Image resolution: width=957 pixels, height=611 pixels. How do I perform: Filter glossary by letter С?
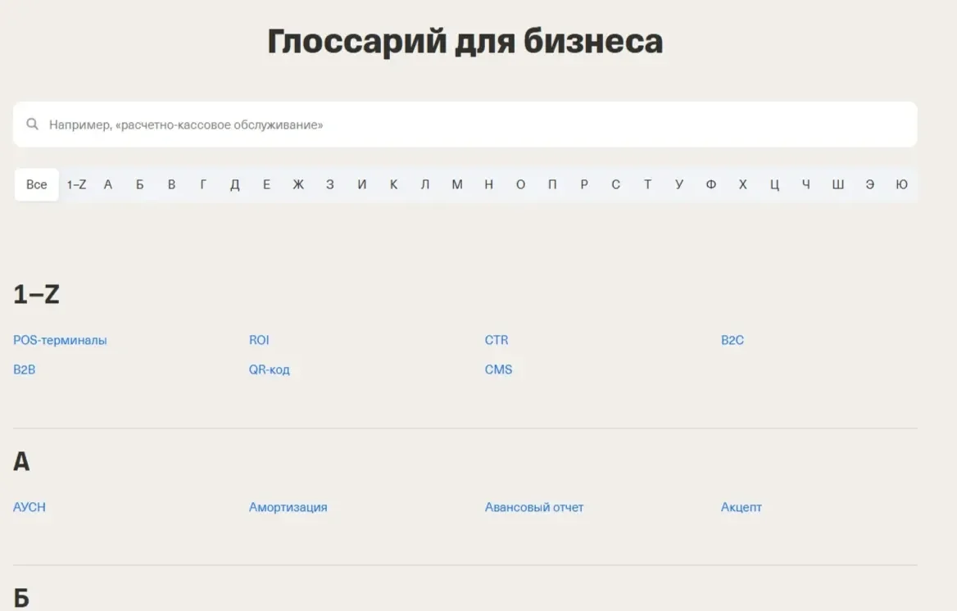(x=616, y=184)
